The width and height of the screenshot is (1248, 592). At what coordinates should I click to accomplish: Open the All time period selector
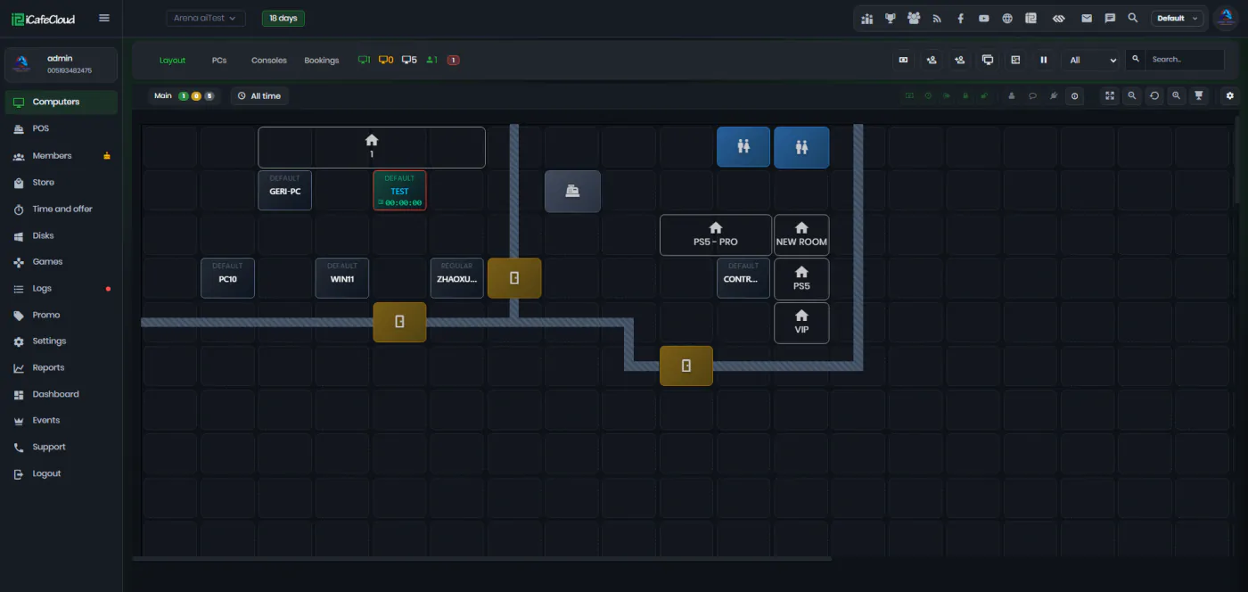point(259,95)
